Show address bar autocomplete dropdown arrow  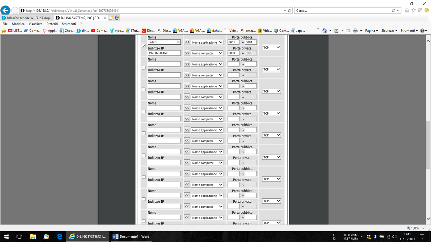(x=285, y=11)
